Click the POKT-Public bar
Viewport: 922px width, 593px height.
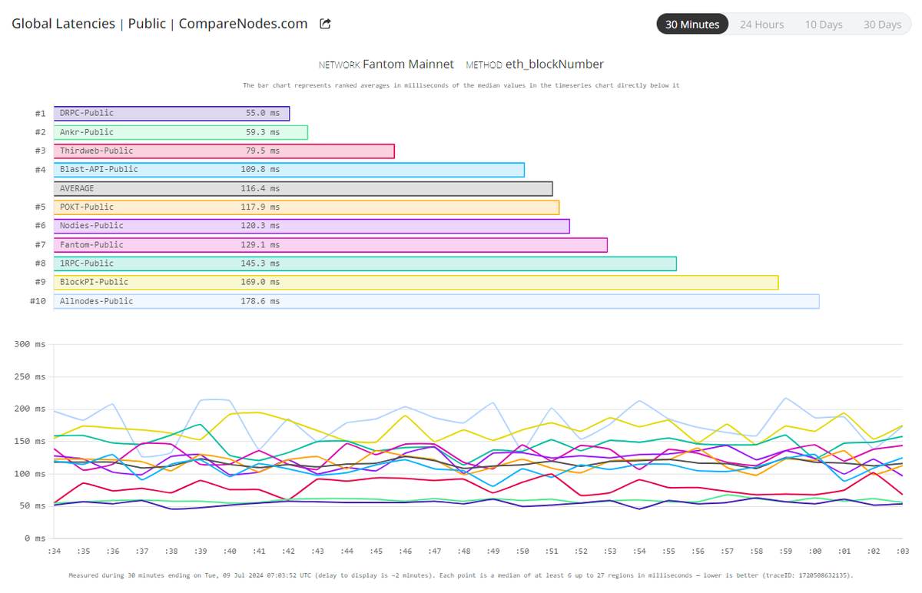[307, 207]
